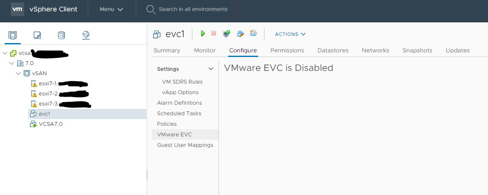
Task: Click the vSphere Client vm logo
Action: point(17,9)
